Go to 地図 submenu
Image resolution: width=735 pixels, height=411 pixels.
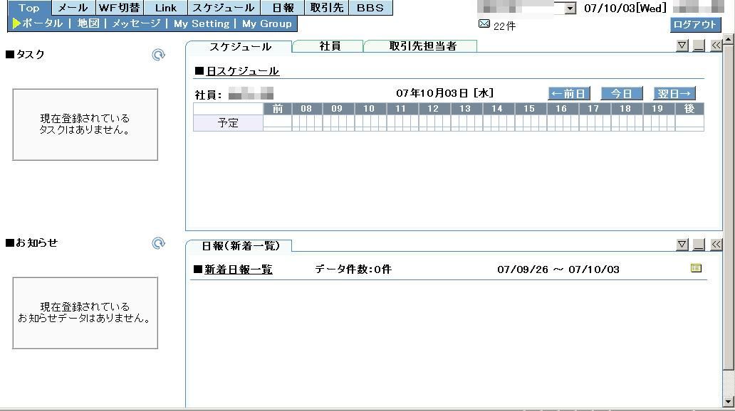[88, 23]
